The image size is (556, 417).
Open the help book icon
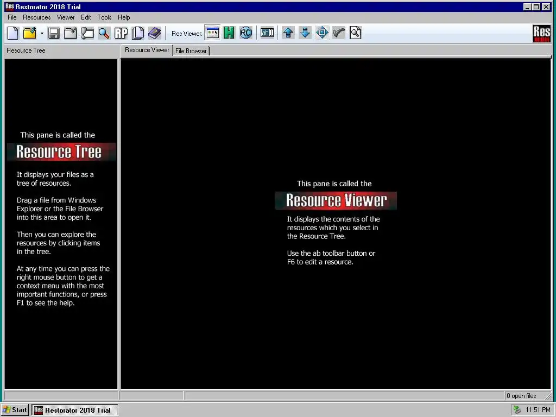[155, 33]
